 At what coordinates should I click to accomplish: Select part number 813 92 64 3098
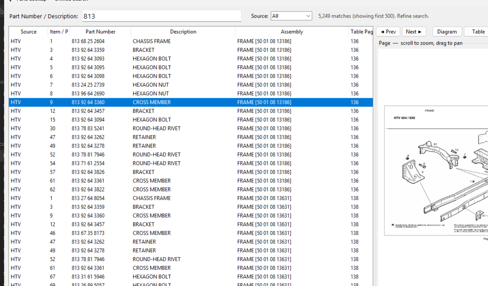[88, 76]
